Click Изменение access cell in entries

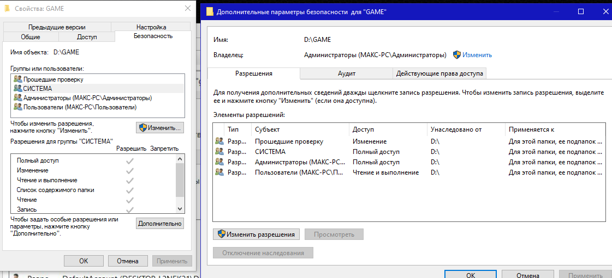pyautogui.click(x=370, y=141)
